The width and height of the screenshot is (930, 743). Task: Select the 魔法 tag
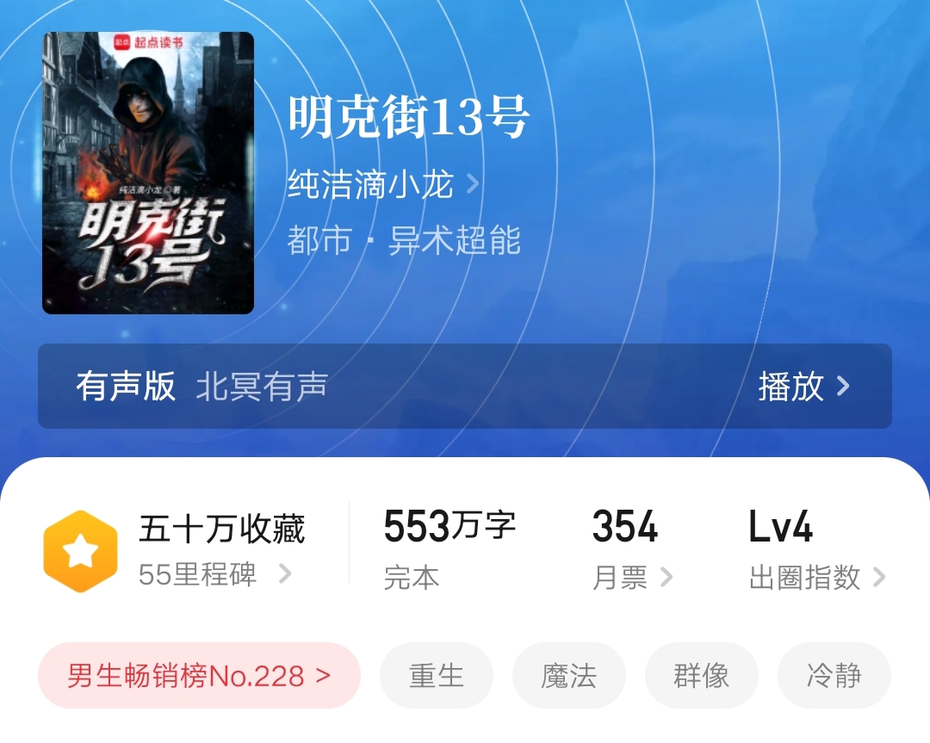click(x=569, y=675)
